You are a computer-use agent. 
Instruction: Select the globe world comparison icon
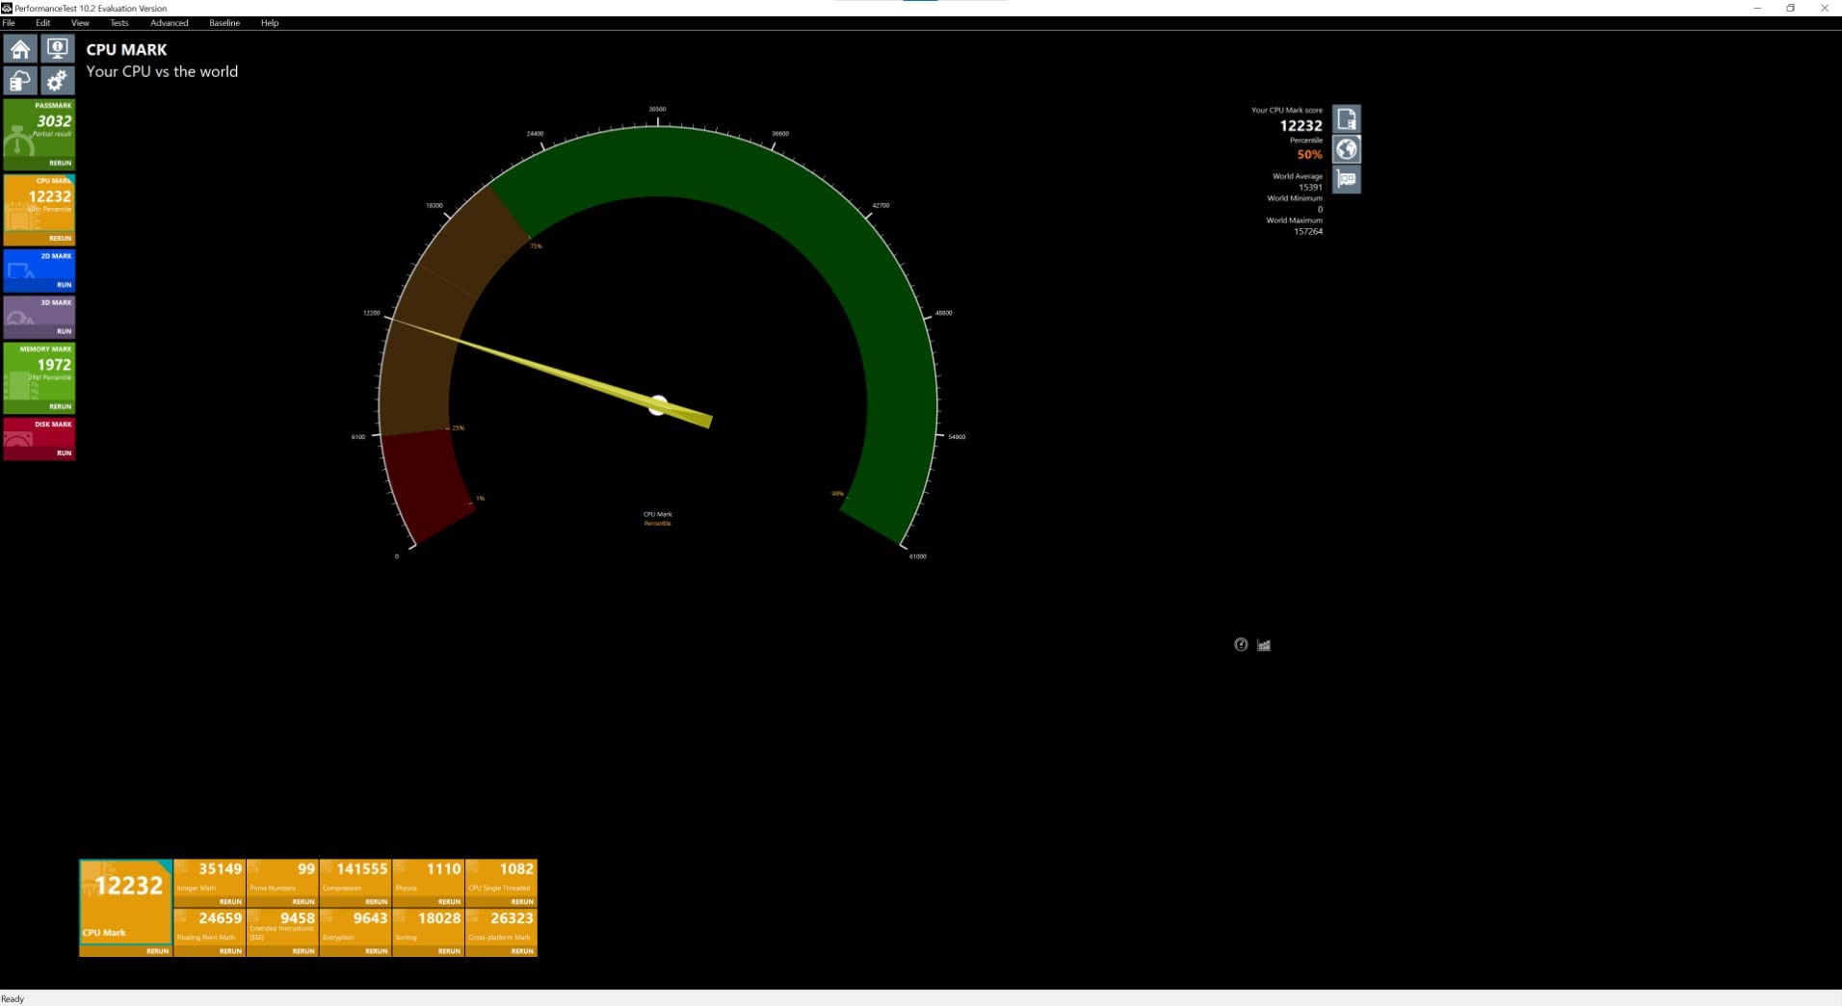pos(1346,149)
